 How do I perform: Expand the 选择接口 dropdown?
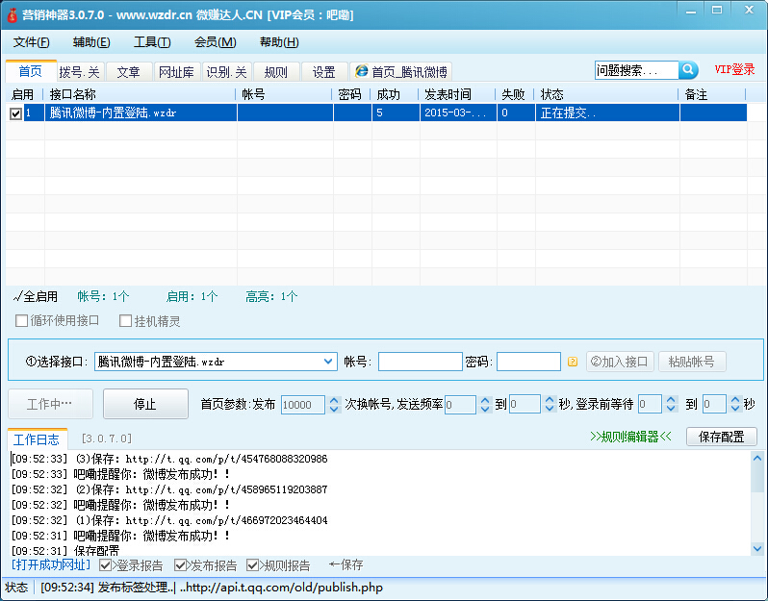(x=328, y=362)
